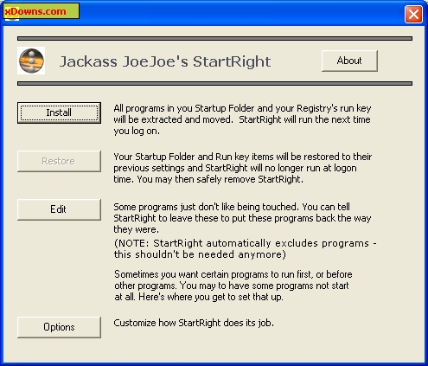The height and width of the screenshot is (366, 428).
Task: Click the Install button
Action: (x=59, y=112)
